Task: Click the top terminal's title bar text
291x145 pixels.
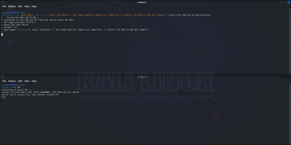Action: (143, 2)
